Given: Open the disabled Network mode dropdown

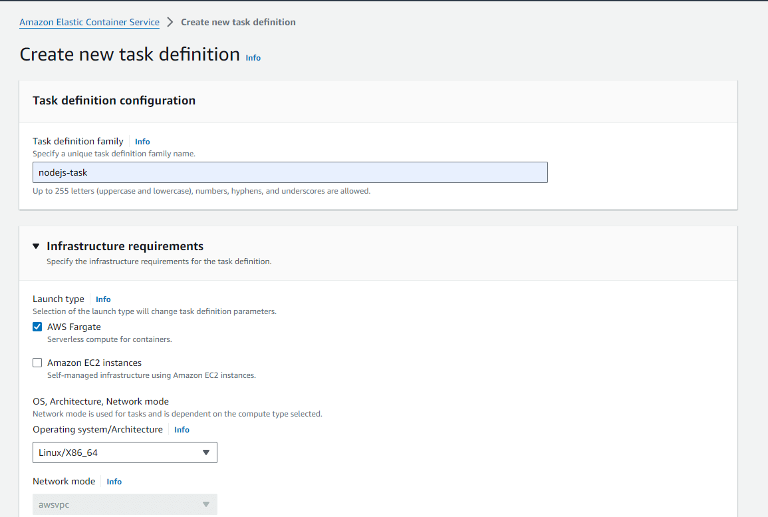Looking at the screenshot, I should [x=125, y=504].
